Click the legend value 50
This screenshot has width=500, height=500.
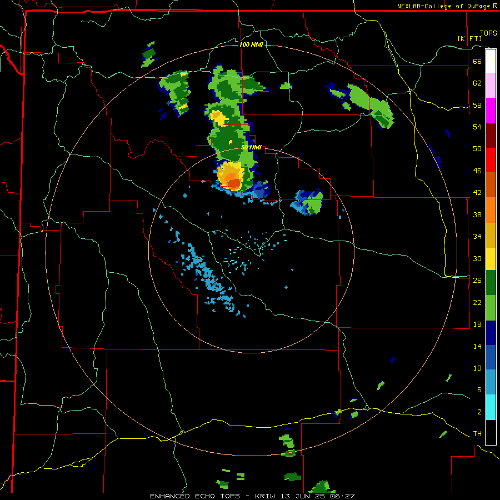coord(477,149)
